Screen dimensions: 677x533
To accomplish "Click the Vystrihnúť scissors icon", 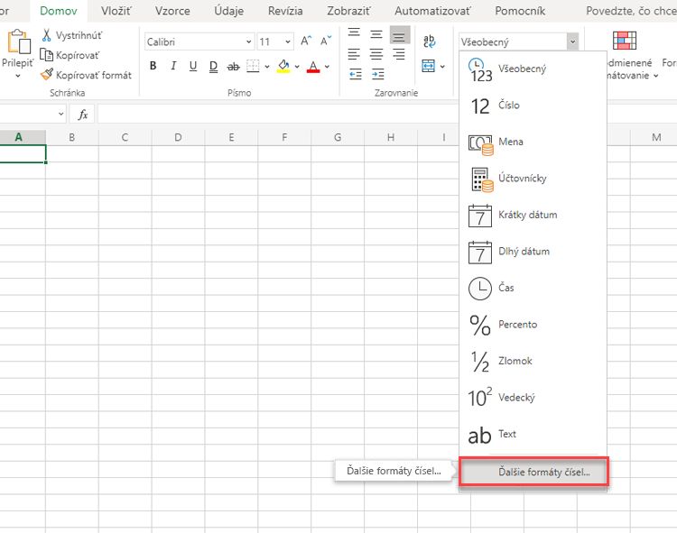I will pos(46,35).
